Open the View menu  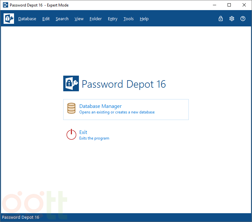click(79, 19)
